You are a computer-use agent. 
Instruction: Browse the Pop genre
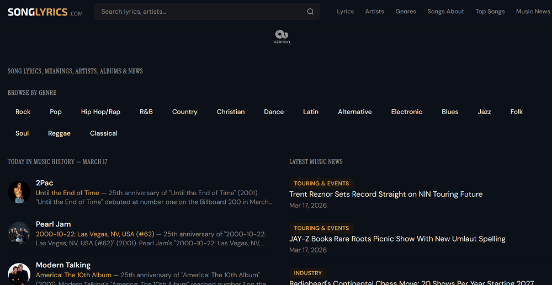56,112
